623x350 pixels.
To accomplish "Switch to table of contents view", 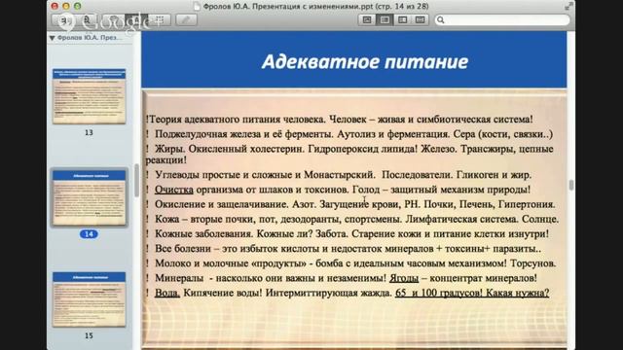I will (x=402, y=19).
